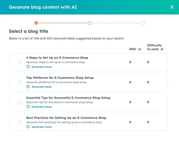Click the Difficulty to rank info icon
The image size is (179, 141).
[x=162, y=49]
